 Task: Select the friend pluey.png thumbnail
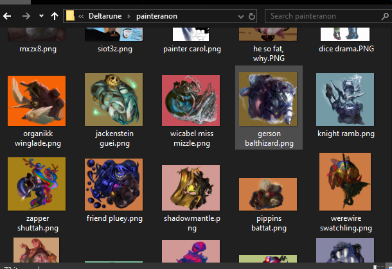coord(114,184)
